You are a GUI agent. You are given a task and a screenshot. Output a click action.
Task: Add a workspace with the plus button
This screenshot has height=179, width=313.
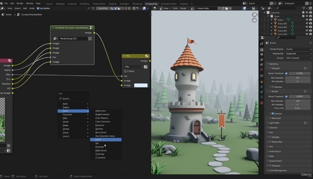(x=192, y=4)
